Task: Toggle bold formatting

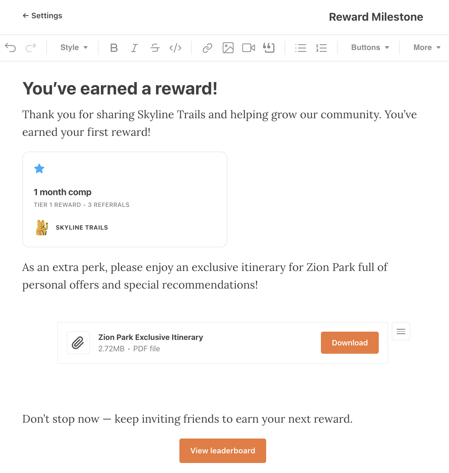Action: (x=114, y=48)
